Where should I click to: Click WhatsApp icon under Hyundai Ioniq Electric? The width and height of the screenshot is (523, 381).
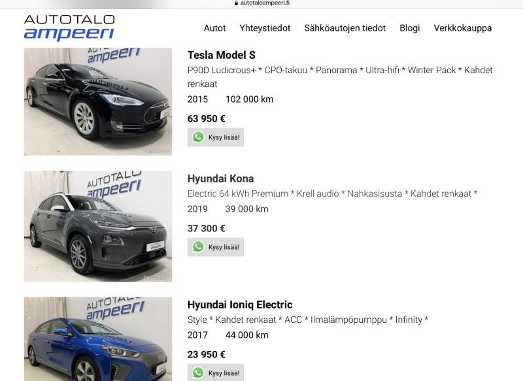pos(198,373)
